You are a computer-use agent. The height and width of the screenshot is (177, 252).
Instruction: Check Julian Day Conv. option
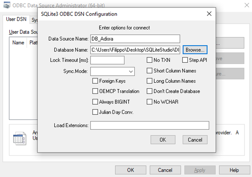tap(95, 112)
